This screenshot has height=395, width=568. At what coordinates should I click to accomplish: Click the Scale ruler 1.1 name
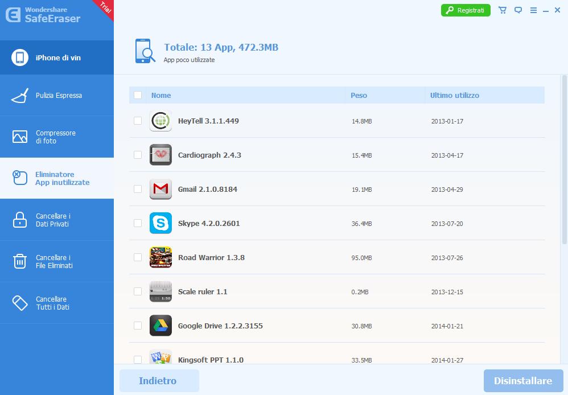tap(203, 291)
